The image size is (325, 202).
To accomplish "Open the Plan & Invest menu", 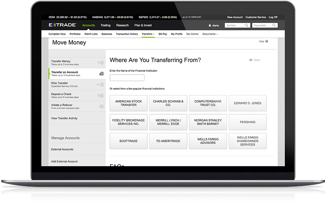I will pyautogui.click(x=143, y=25).
